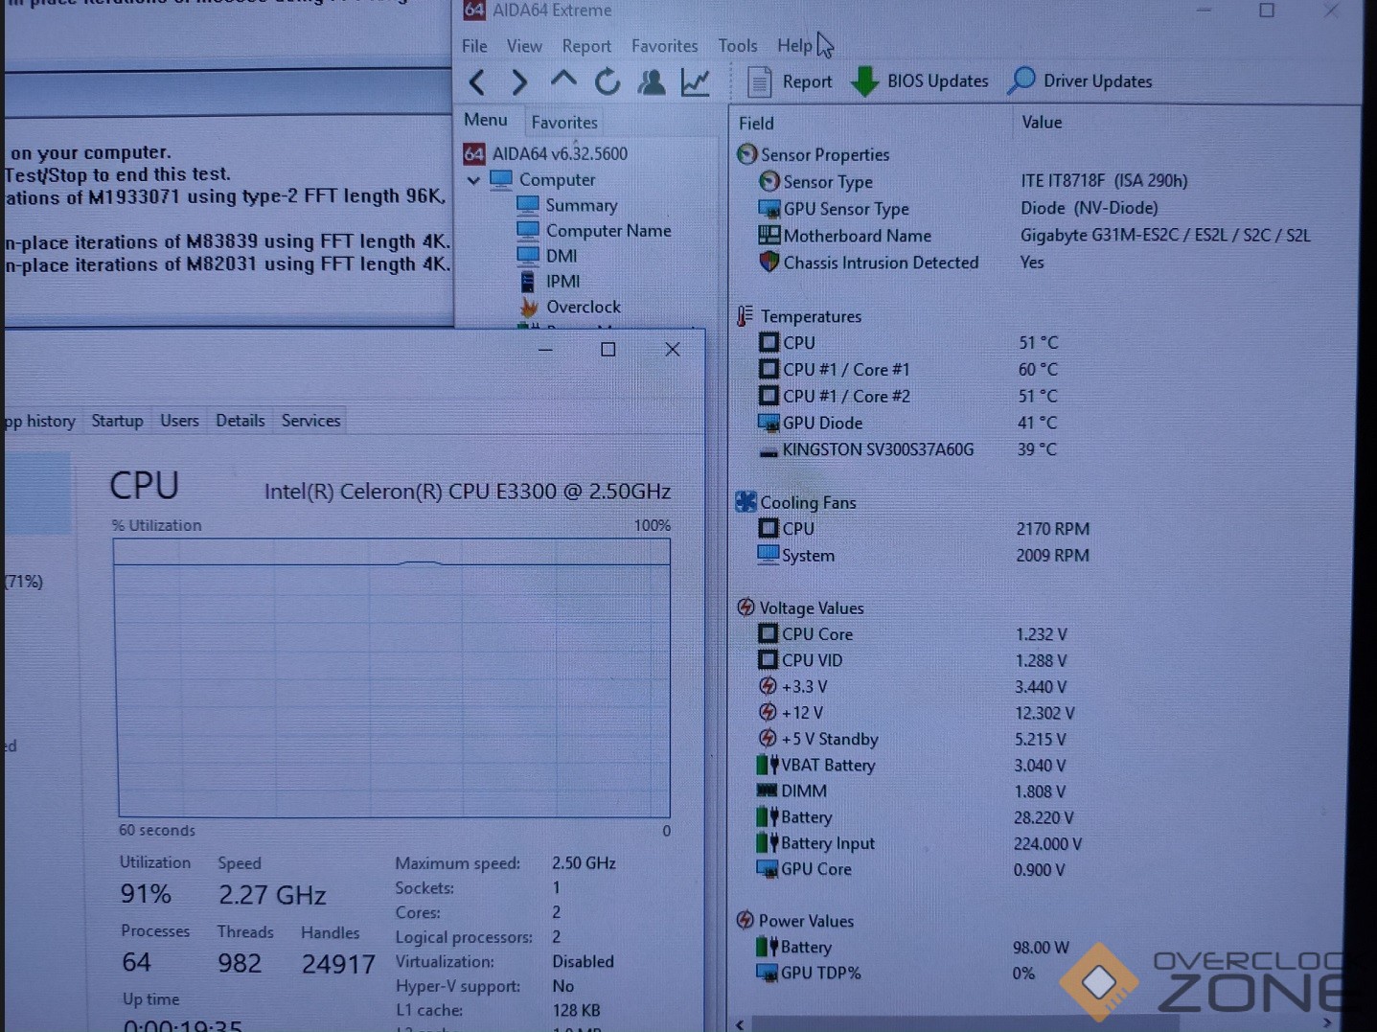Screen dimensions: 1377x1032
Task: Open the user profile icon in toolbar
Action: click(652, 82)
